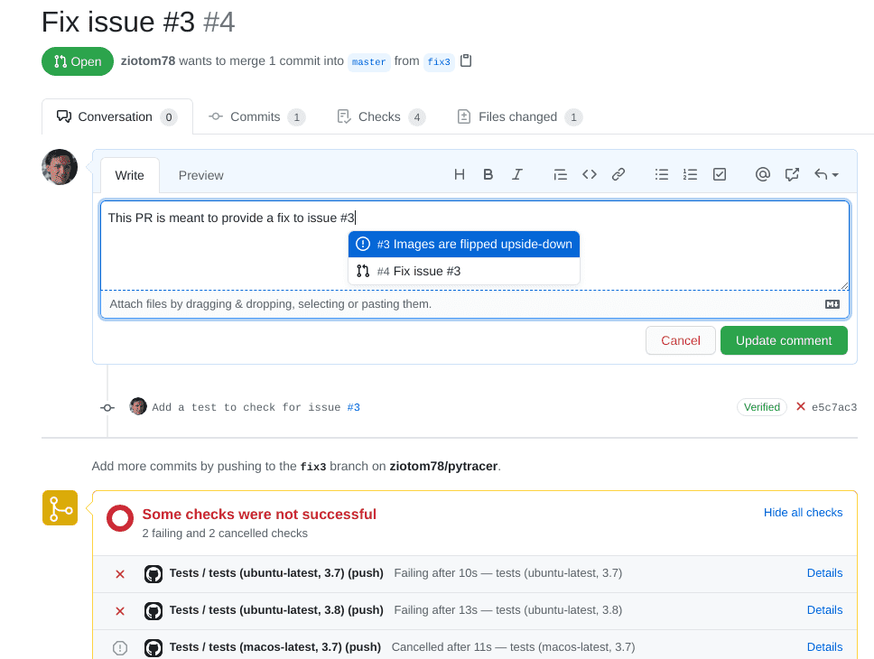874x659 pixels.
Task: Open the Files changed tab
Action: 519,117
